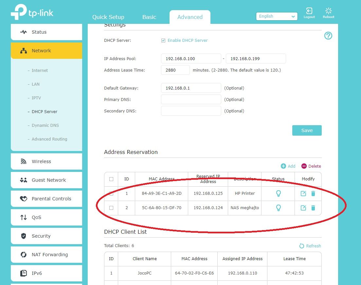Click the Enable DHCP Server label
Image resolution: width=361 pixels, height=285 pixels.
click(188, 41)
